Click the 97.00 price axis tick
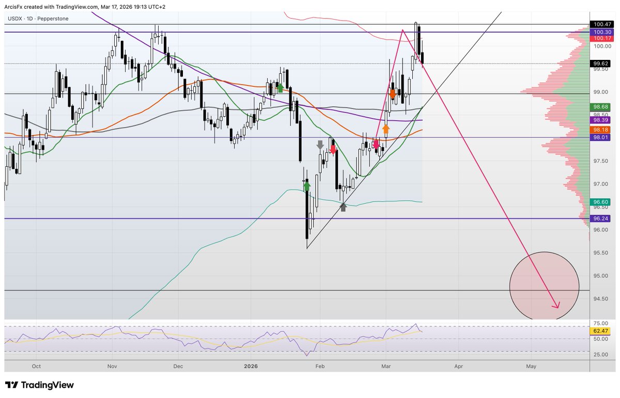This screenshot has width=620, height=398. [x=600, y=184]
